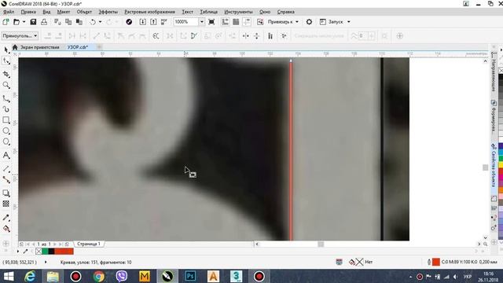Select the Crop tool

point(6,74)
